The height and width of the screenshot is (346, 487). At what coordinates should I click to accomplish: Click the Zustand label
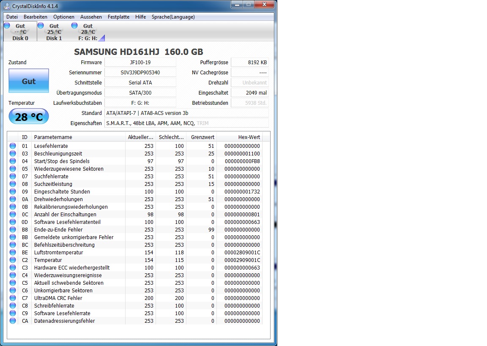click(x=17, y=62)
